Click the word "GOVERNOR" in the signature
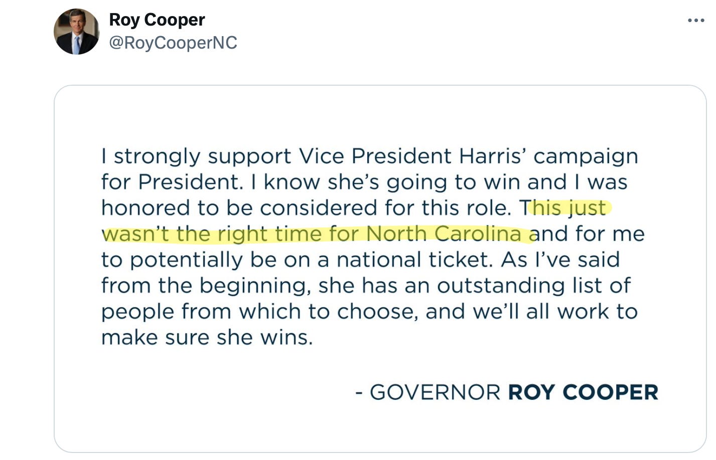The image size is (716, 460). [435, 392]
